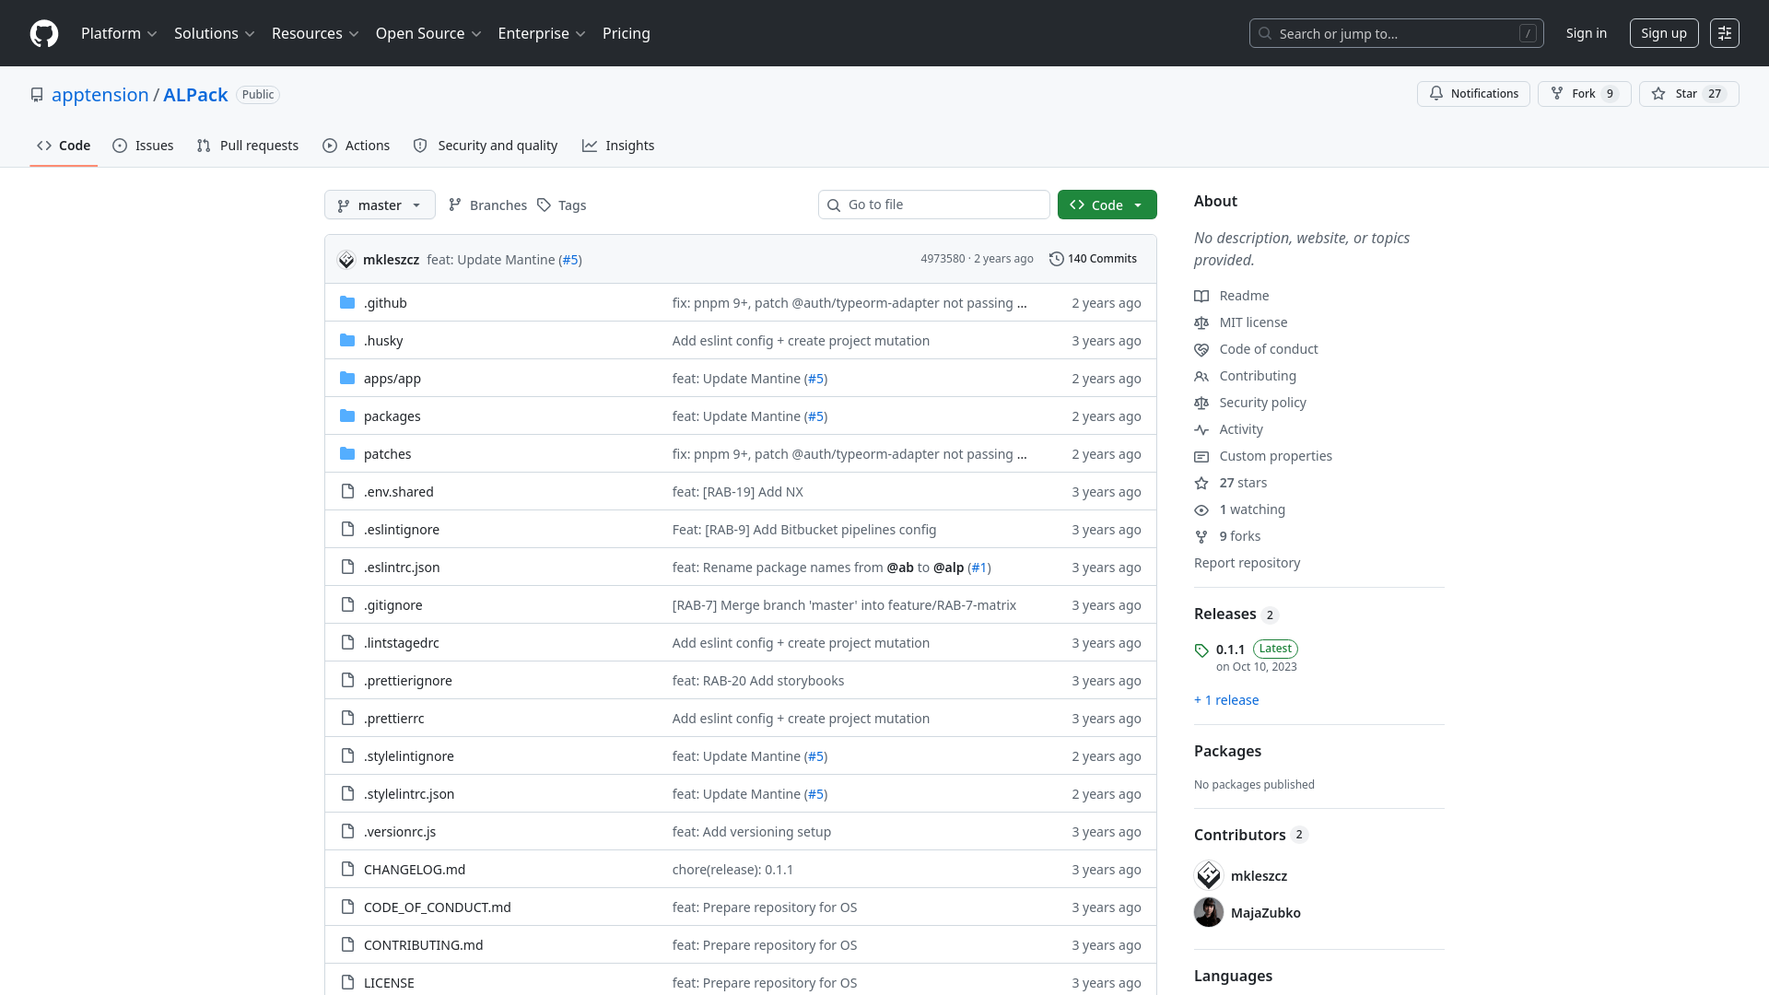
Task: Click the .husky folder icon
Action: click(x=347, y=341)
